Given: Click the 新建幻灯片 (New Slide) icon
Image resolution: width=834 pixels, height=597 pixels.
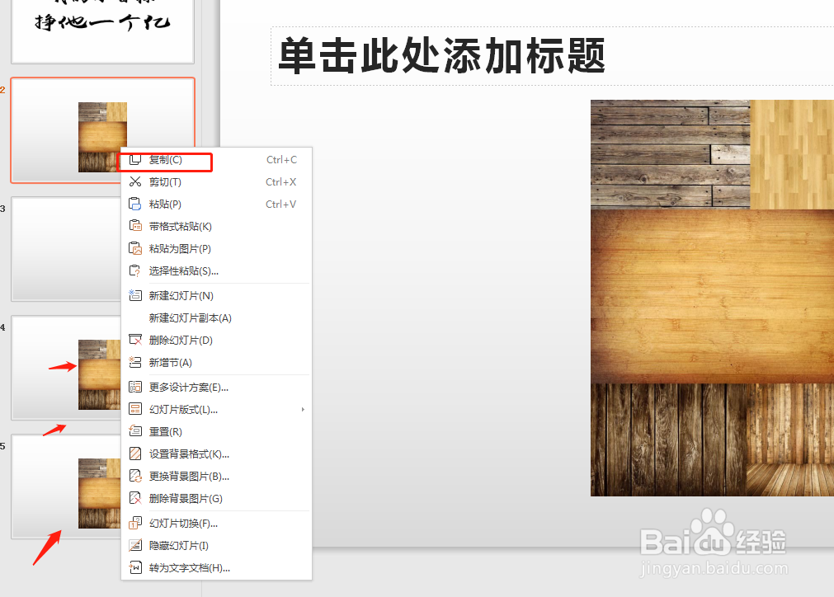Looking at the screenshot, I should tap(135, 295).
